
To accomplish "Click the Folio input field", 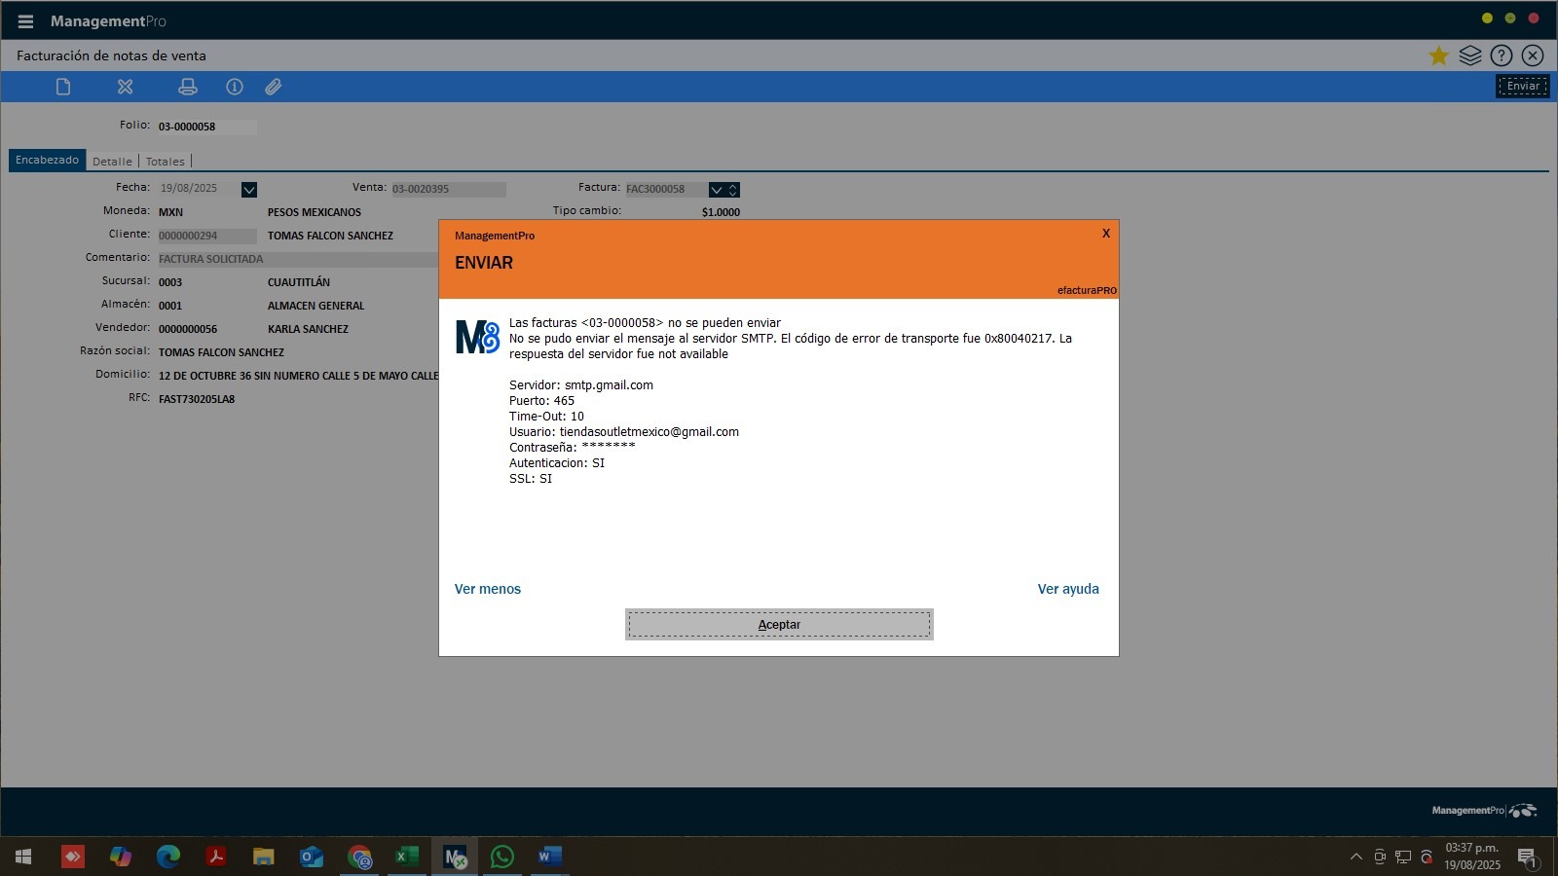I will (x=206, y=127).
